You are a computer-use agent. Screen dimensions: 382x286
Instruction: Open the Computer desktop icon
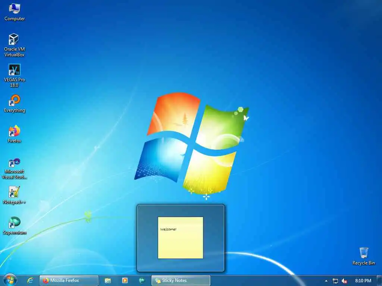(15, 12)
